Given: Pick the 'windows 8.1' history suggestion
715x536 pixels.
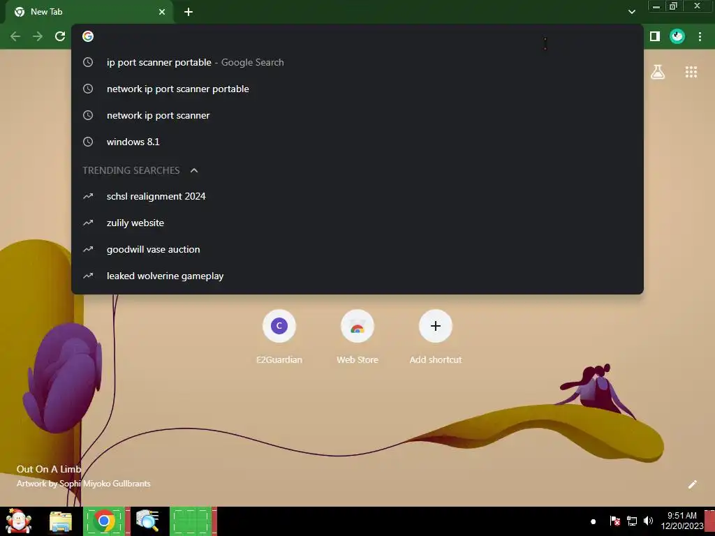Looking at the screenshot, I should coord(357,142).
